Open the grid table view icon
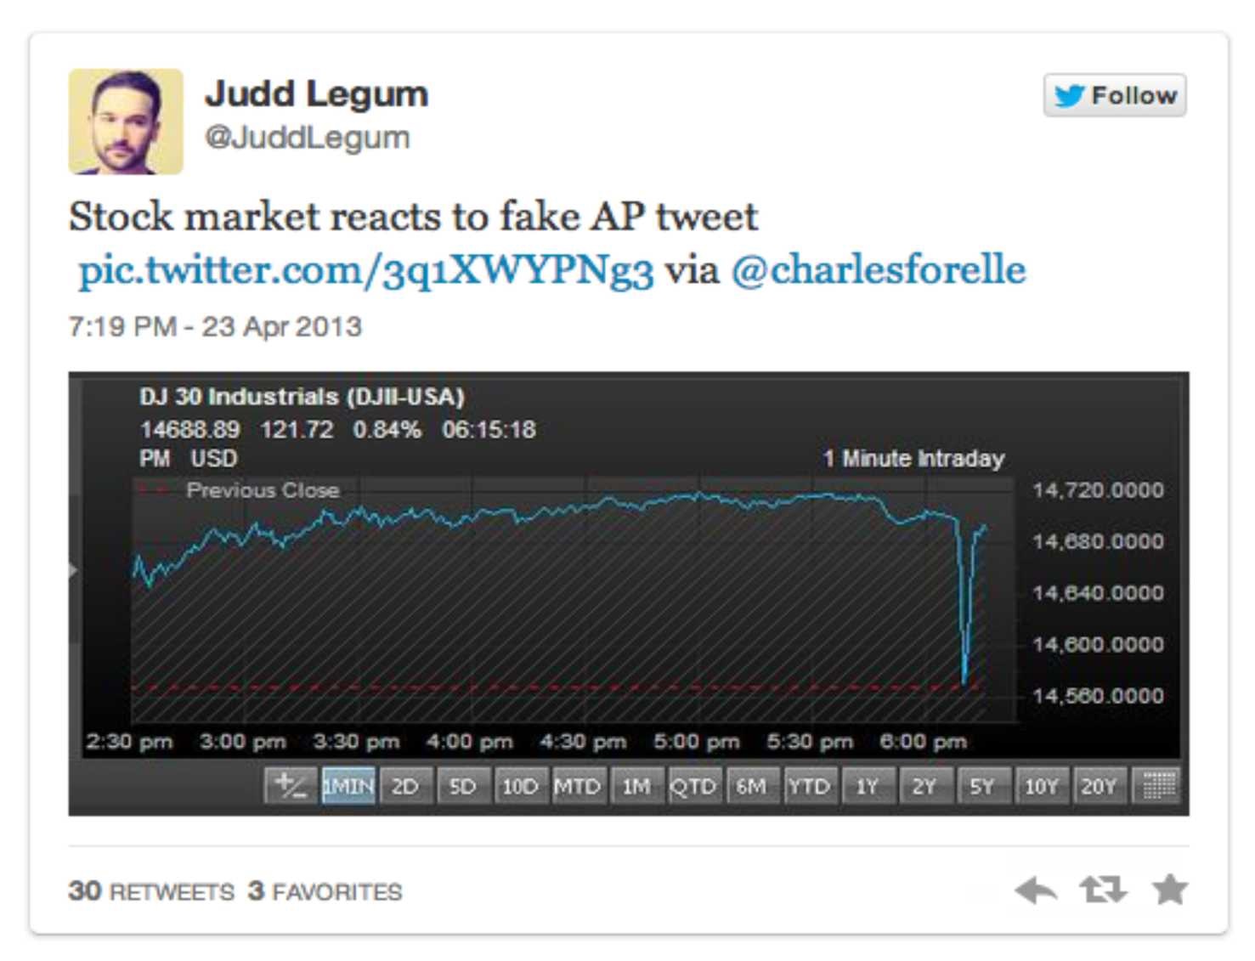The image size is (1255, 961). pyautogui.click(x=1159, y=786)
